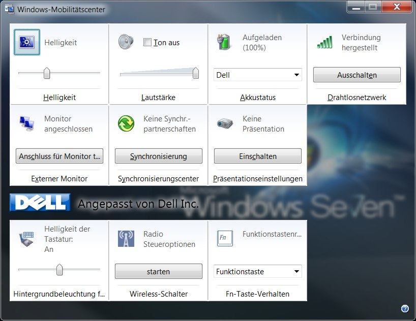
Task: Click the Lautstärke caption
Action: (158, 98)
